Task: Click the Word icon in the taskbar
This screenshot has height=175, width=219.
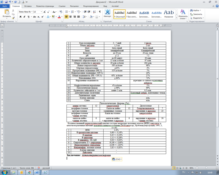Action: click(37, 172)
